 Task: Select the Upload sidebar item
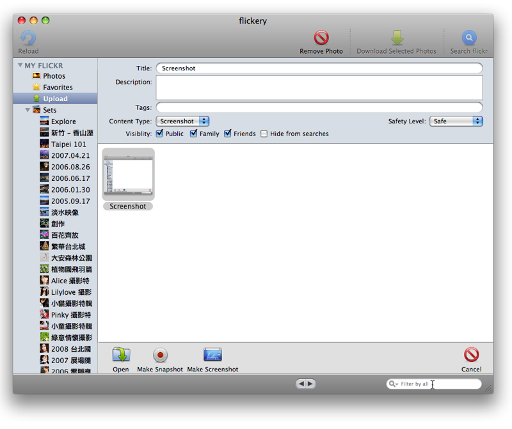click(x=55, y=98)
